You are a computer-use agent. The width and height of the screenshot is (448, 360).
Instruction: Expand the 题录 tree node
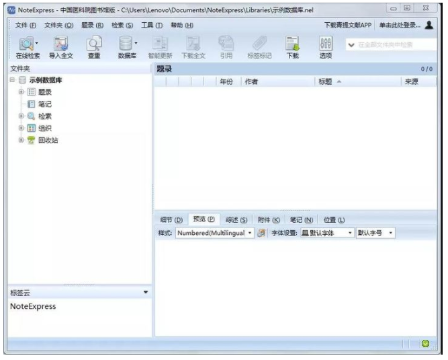point(21,92)
